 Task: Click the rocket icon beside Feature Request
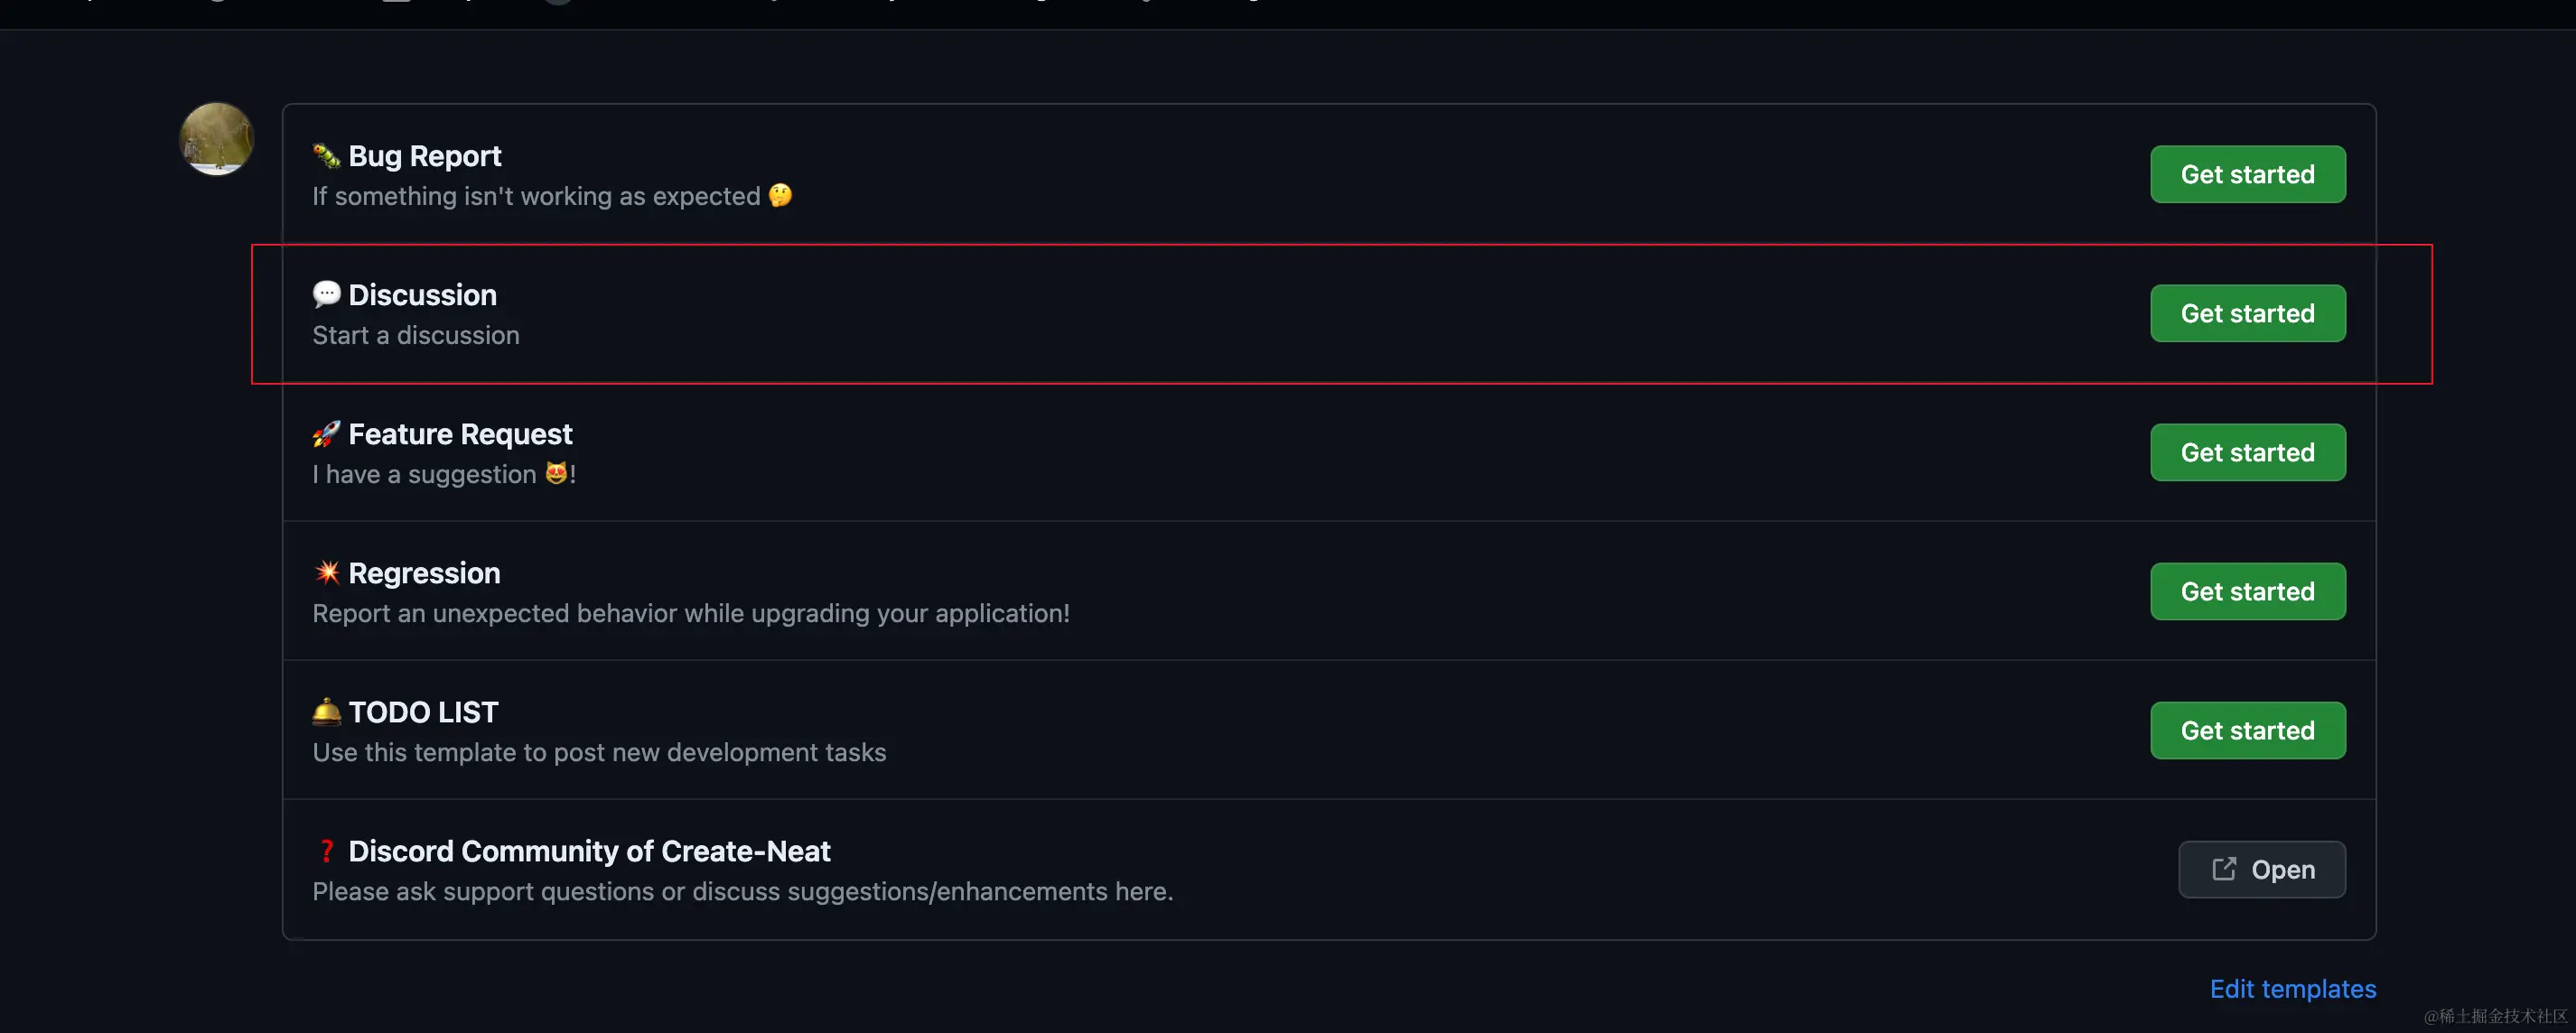tap(326, 433)
